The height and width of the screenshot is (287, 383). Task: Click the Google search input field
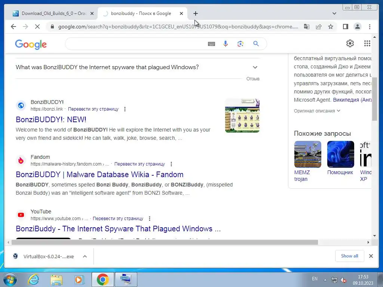(x=135, y=44)
